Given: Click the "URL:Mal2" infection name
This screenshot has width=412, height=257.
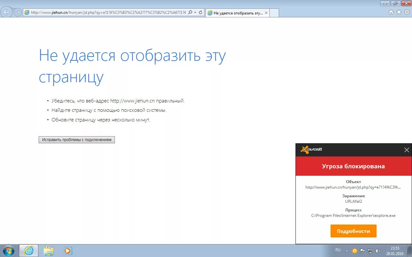Looking at the screenshot, I should click(353, 201).
